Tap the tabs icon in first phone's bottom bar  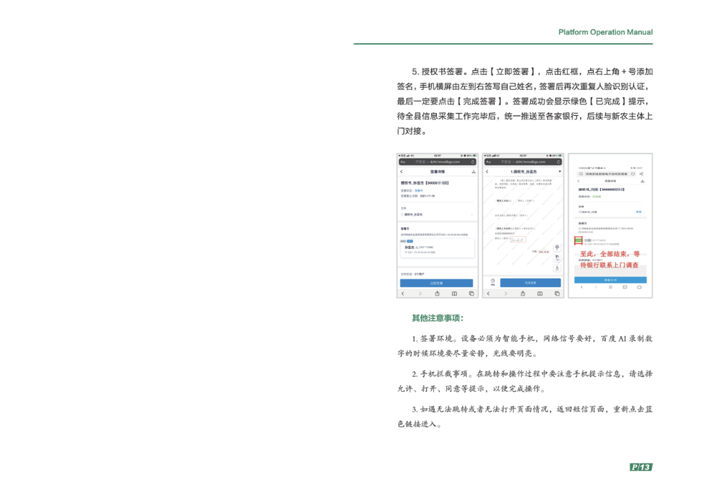pos(471,293)
